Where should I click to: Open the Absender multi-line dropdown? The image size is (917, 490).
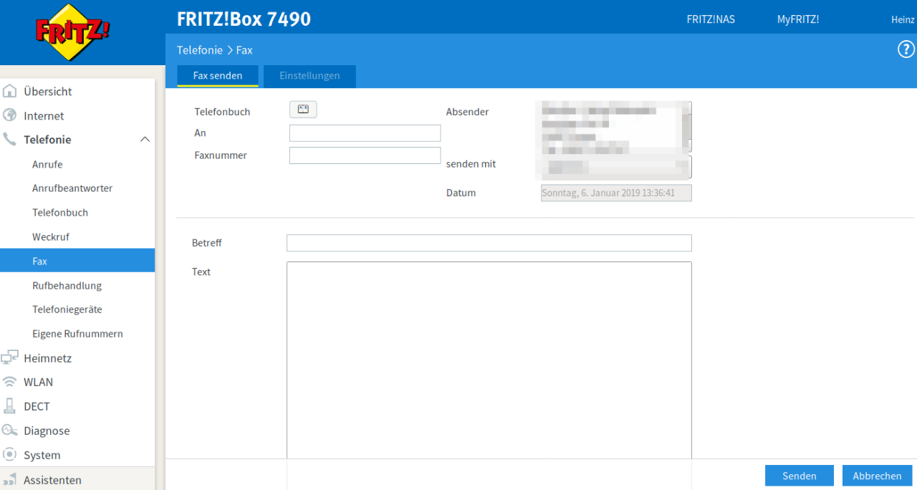tap(615, 127)
